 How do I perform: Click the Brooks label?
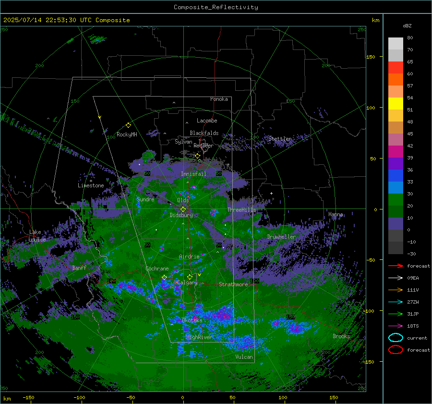tap(341, 336)
